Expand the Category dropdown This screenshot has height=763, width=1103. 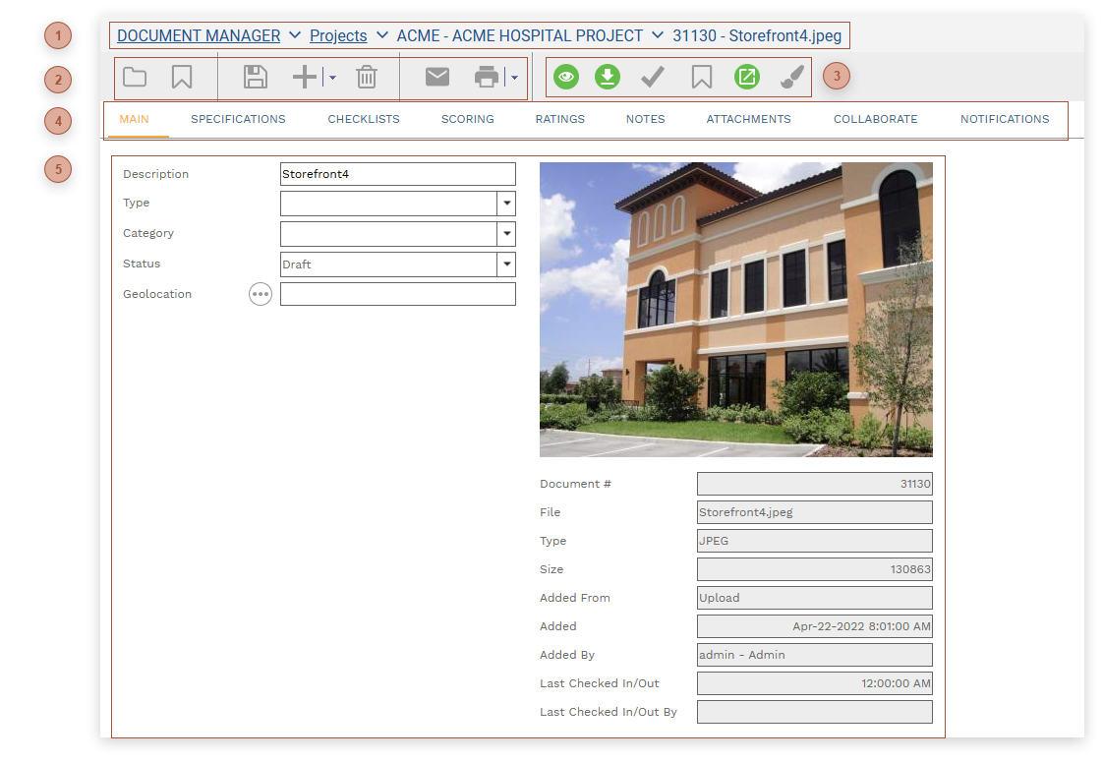(506, 234)
